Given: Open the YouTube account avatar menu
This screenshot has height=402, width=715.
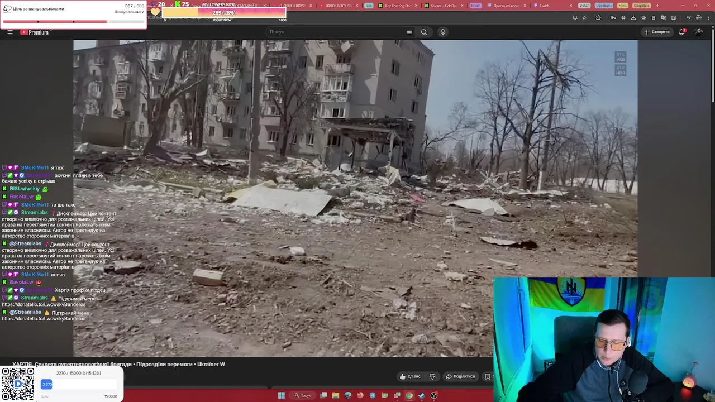Looking at the screenshot, I should [698, 32].
